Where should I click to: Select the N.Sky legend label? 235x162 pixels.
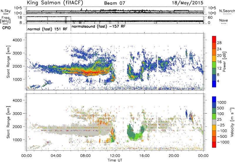pos(6,11)
